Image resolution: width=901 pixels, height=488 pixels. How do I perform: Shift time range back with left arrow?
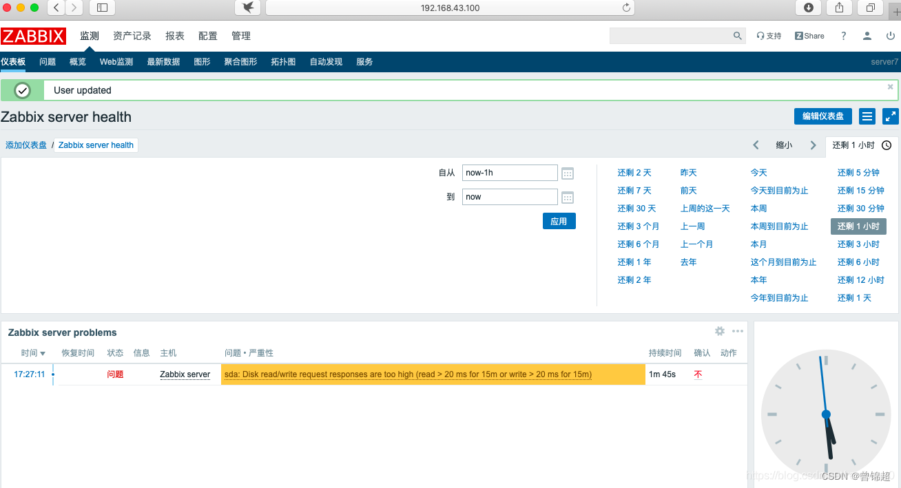point(756,145)
